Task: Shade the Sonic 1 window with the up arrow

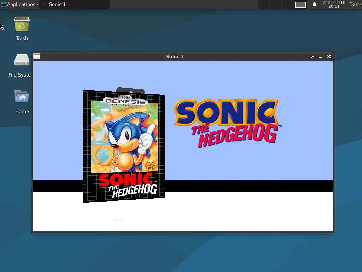Action: click(313, 57)
